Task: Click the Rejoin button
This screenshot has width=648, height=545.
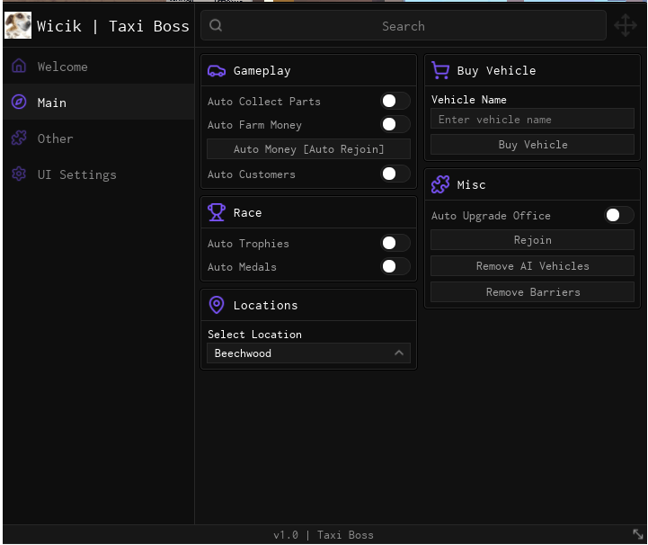Action: (x=532, y=240)
